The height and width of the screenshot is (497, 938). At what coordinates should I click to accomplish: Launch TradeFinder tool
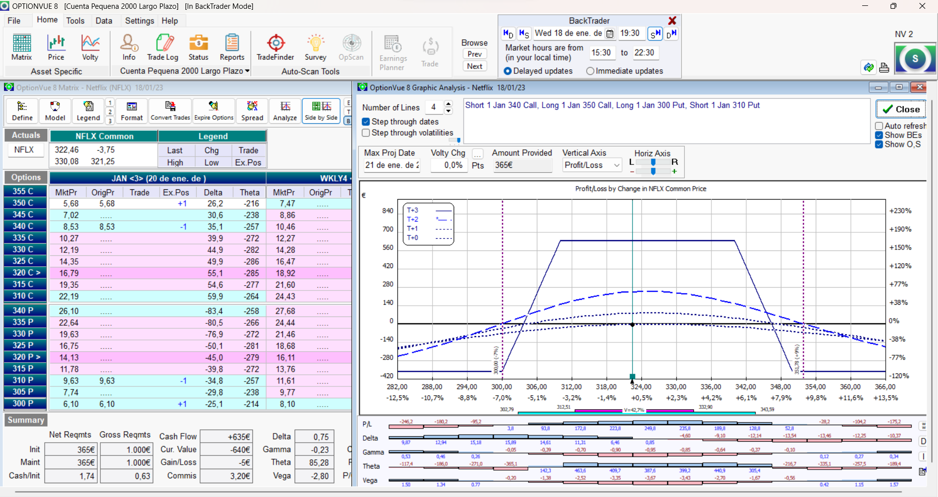[x=275, y=47]
